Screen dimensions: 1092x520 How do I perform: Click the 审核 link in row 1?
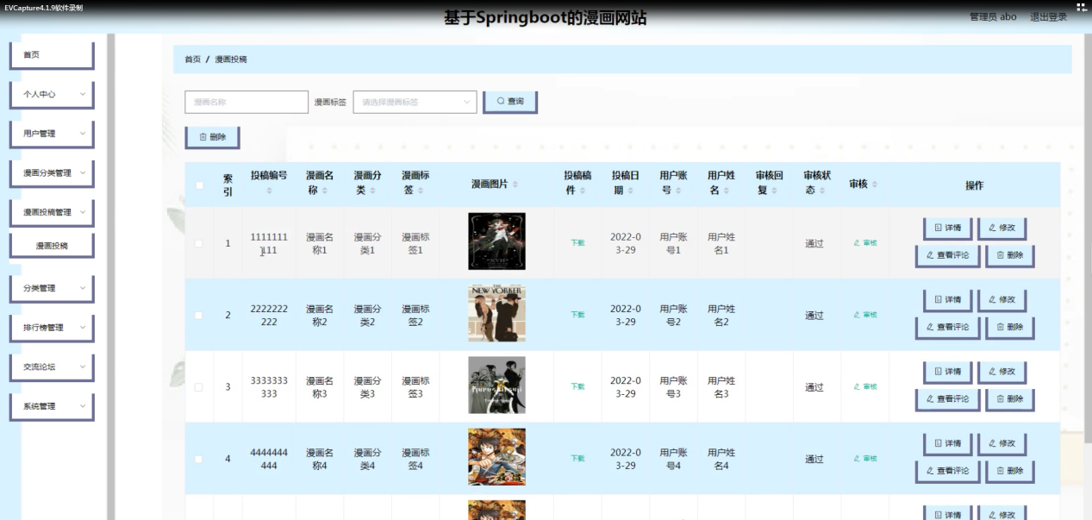(x=865, y=243)
